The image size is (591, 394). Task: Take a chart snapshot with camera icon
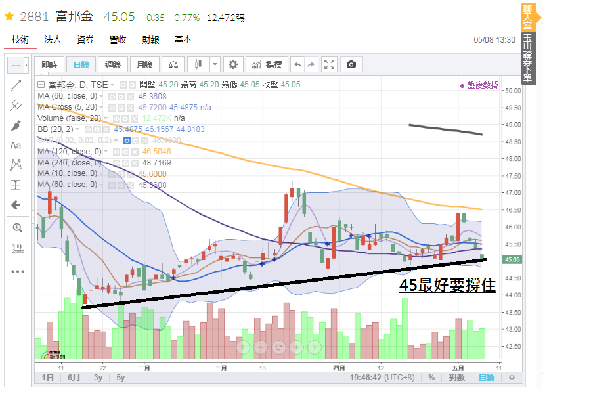(x=351, y=64)
